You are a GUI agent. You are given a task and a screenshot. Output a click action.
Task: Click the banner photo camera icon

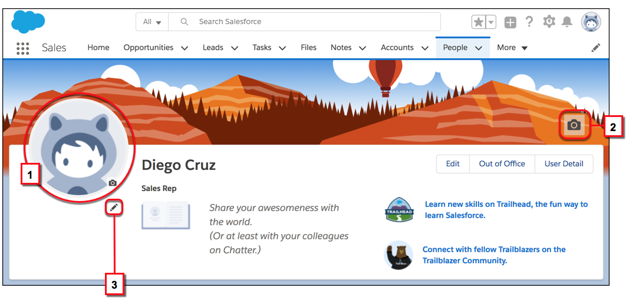(574, 125)
